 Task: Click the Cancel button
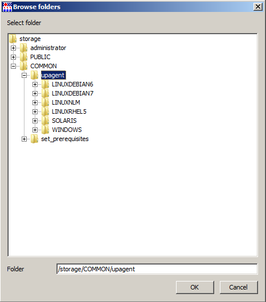pyautogui.click(x=239, y=287)
